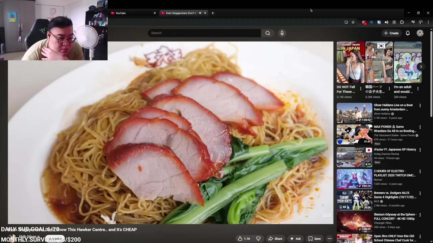Screen dimensions: 433x243
Task: Show next Shorts with right arrow
Action: (x=421, y=66)
